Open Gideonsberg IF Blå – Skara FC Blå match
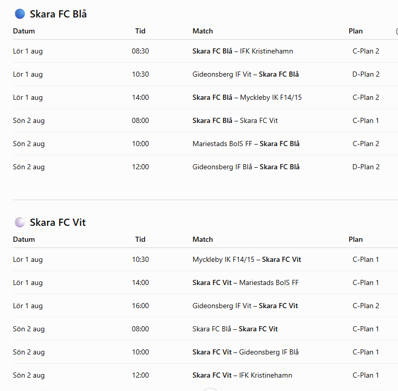The height and width of the screenshot is (391, 398). (246, 167)
